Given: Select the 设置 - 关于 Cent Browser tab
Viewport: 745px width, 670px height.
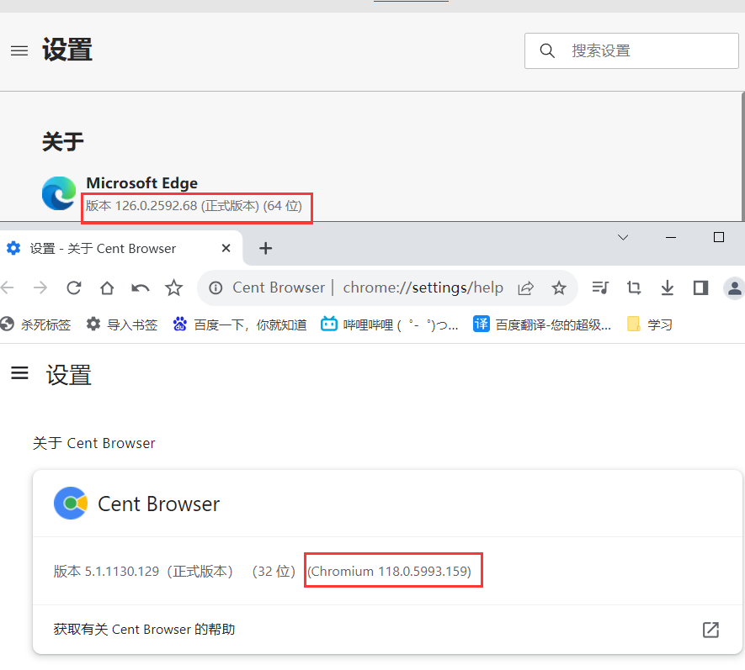Looking at the screenshot, I should (121, 248).
